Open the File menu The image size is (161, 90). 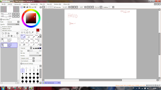(3, 4)
